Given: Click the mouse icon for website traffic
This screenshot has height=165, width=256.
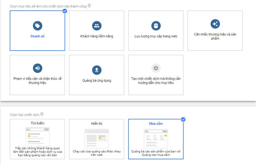Looking at the screenshot, I should point(156,26).
